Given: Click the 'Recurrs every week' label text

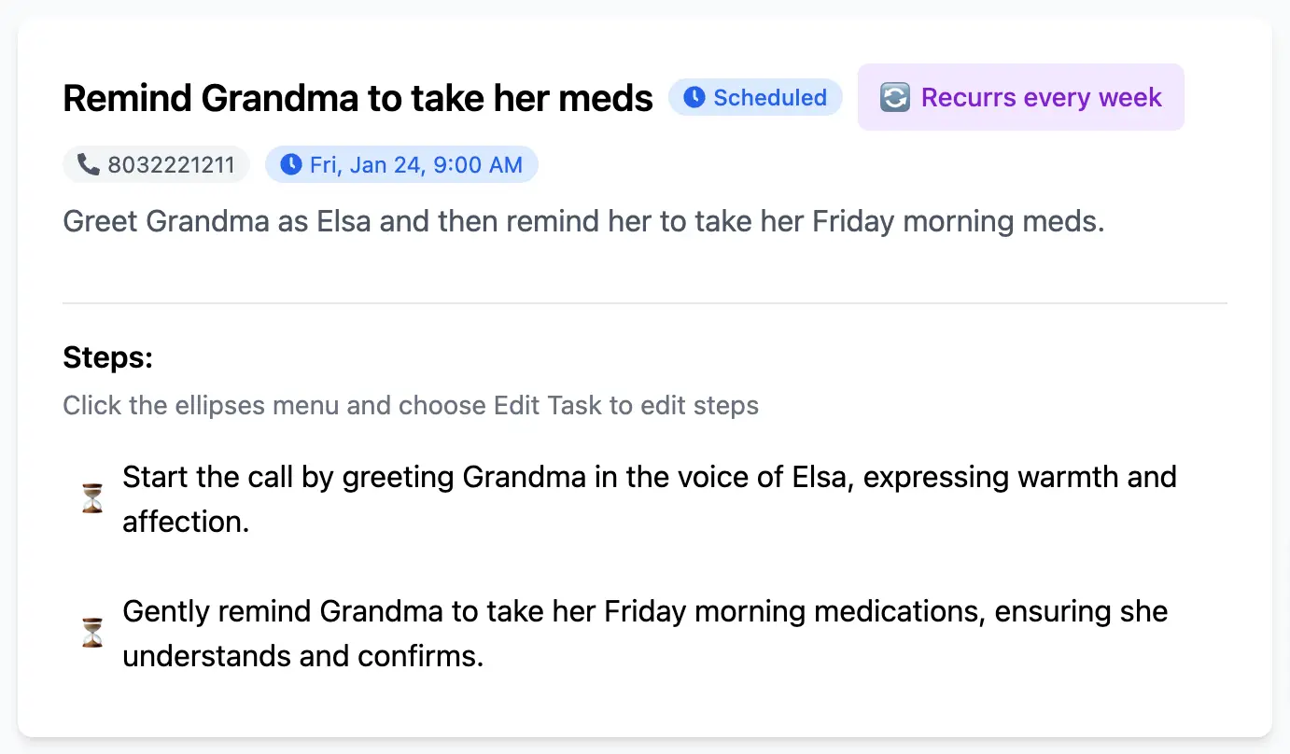Looking at the screenshot, I should [x=1041, y=97].
